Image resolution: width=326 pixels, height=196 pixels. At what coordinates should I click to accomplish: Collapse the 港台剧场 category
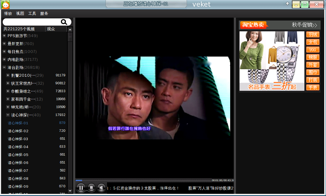pyautogui.click(x=4, y=67)
